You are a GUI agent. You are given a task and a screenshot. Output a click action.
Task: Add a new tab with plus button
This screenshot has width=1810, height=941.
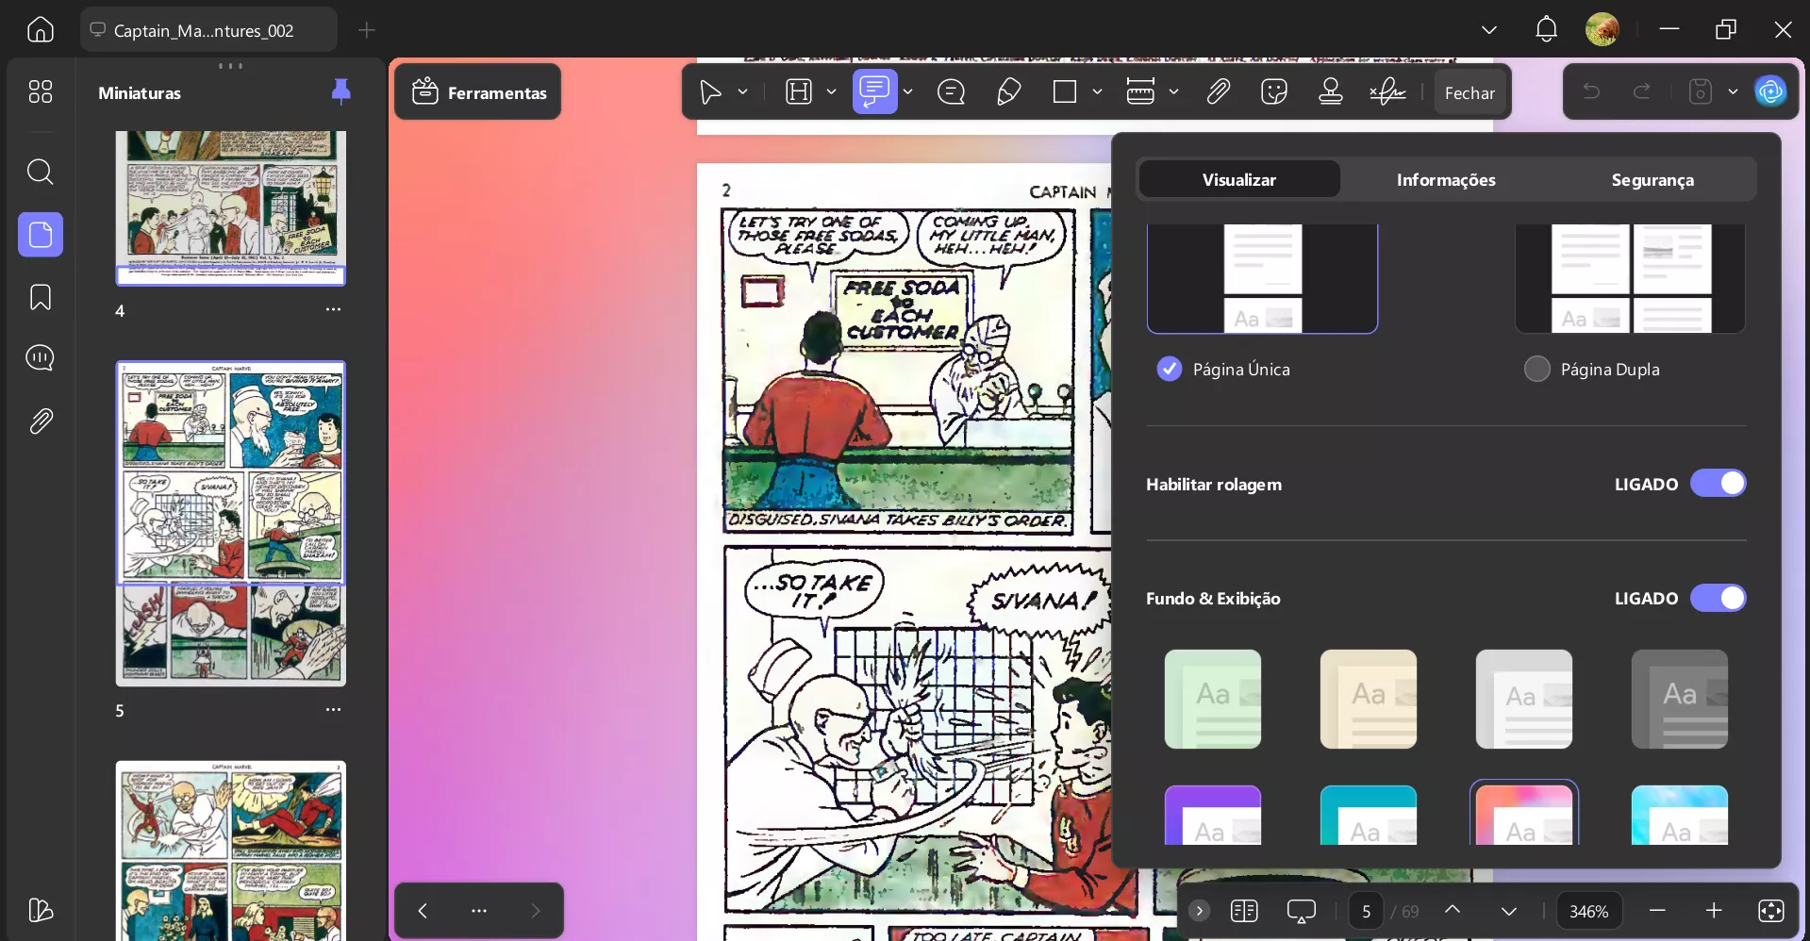tap(366, 30)
